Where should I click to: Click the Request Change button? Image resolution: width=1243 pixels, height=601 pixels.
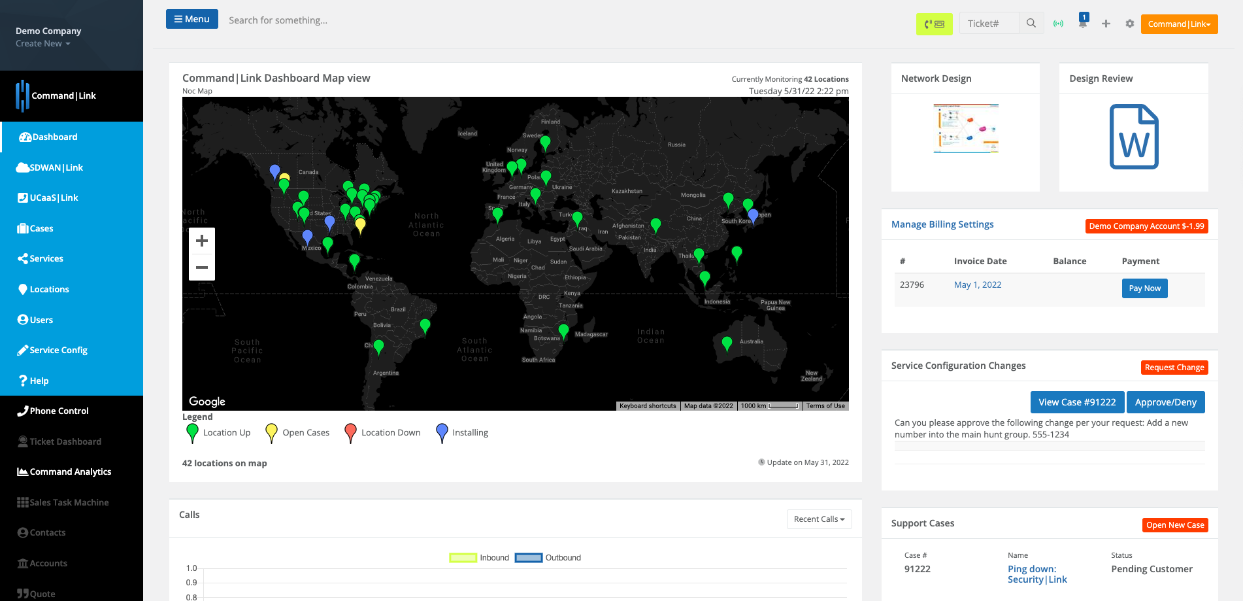tap(1174, 368)
